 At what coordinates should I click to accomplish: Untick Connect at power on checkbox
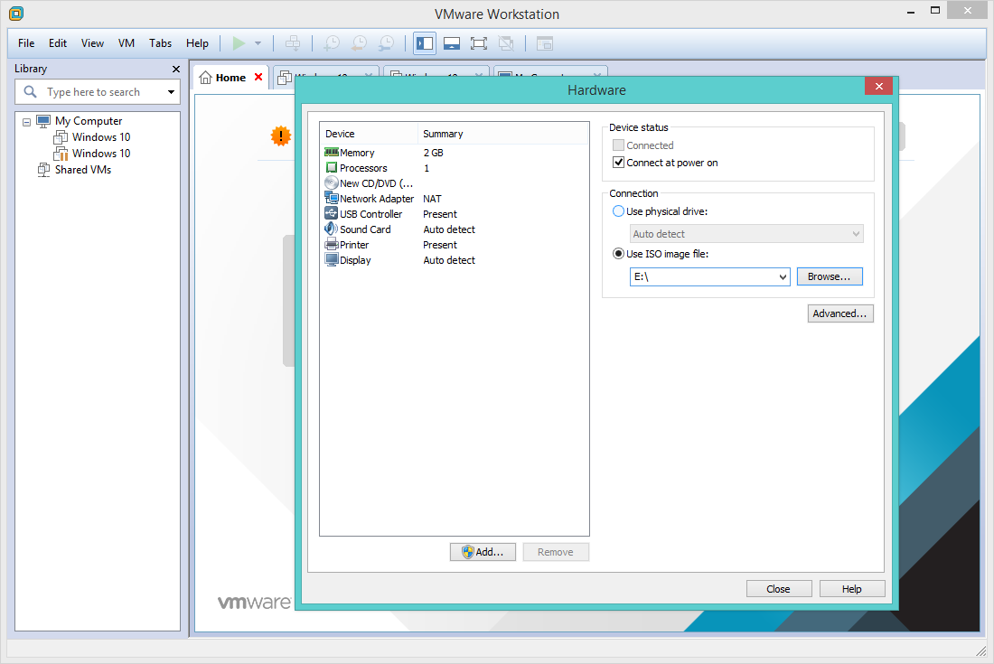(x=618, y=163)
